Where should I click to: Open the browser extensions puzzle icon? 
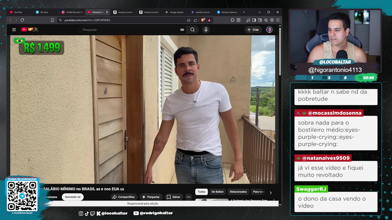coord(232,20)
